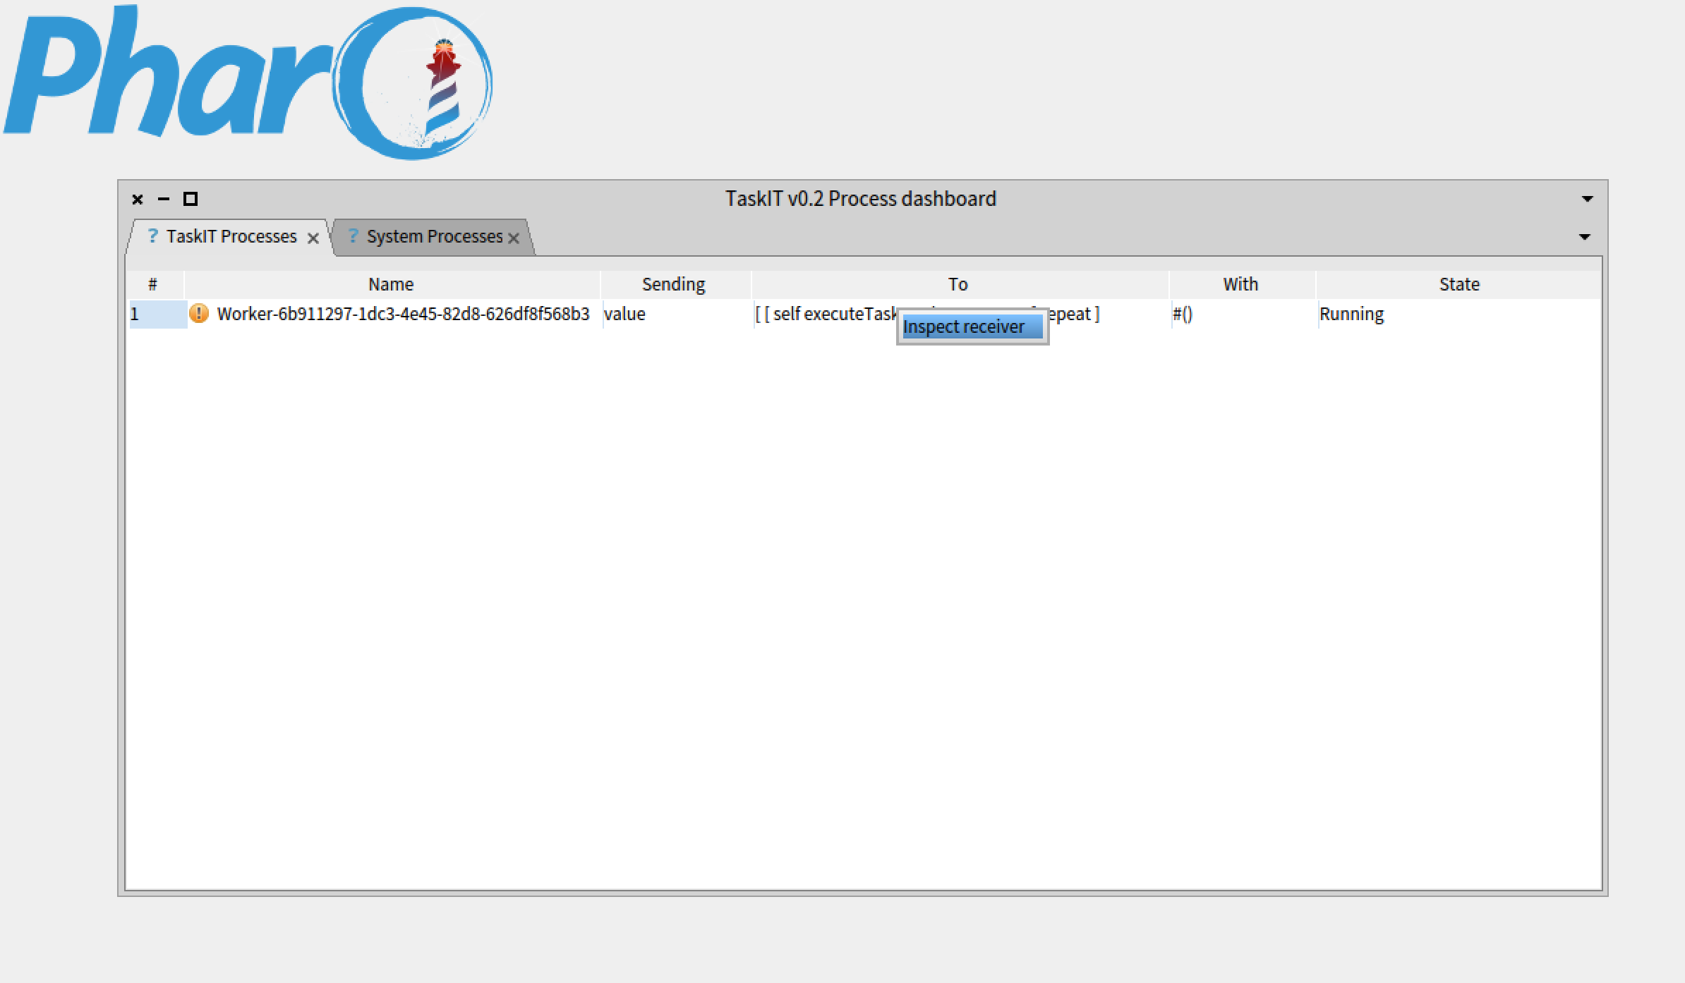Click the State column header to sort

tap(1459, 283)
